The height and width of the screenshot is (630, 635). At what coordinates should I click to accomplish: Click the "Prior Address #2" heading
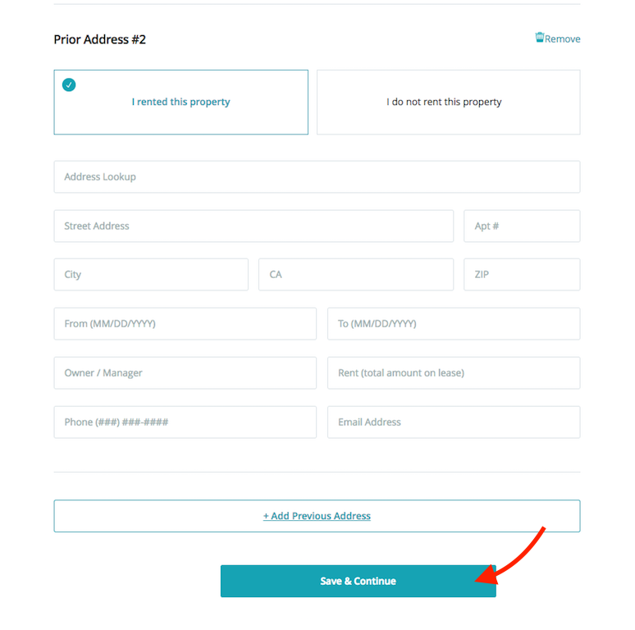100,39
